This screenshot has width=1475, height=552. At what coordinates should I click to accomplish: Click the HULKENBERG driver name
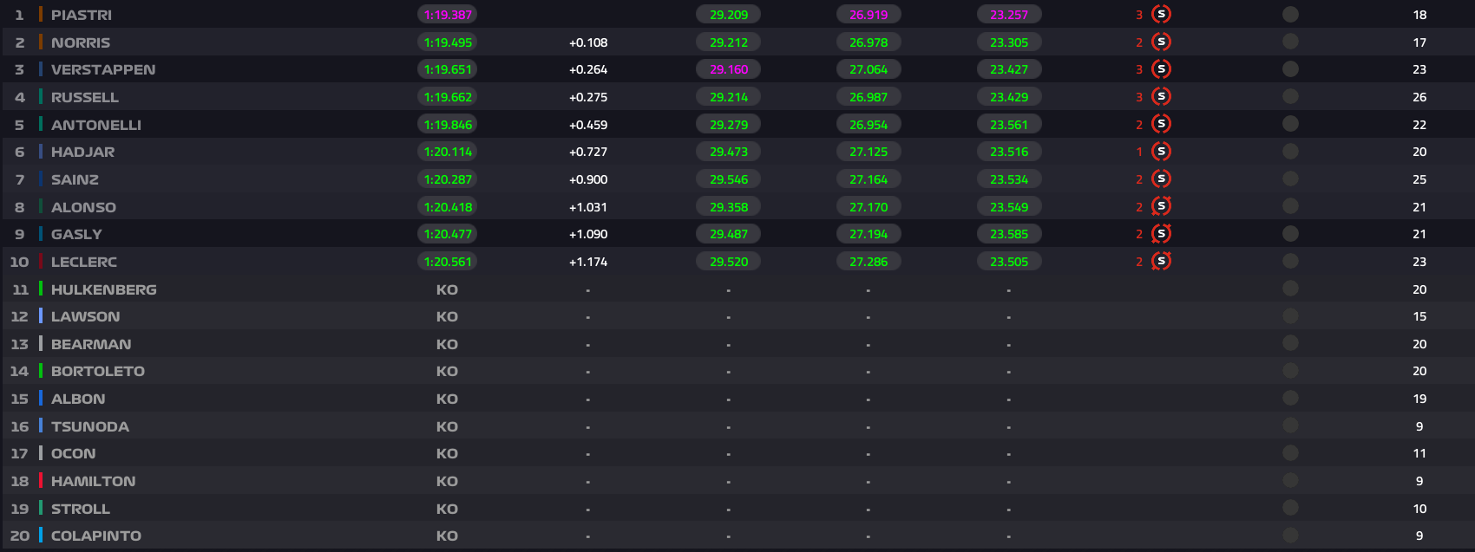pos(104,289)
